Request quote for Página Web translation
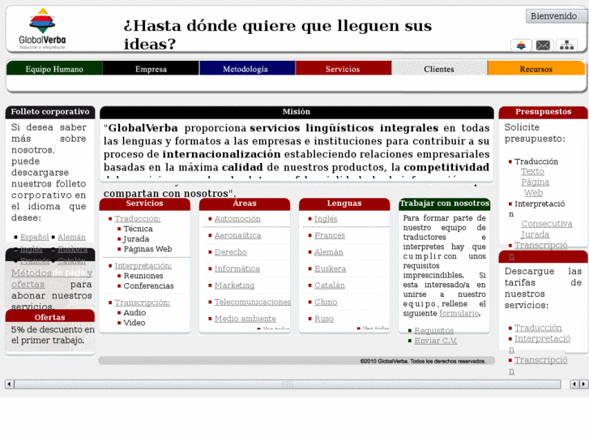The image size is (589, 442). (535, 187)
